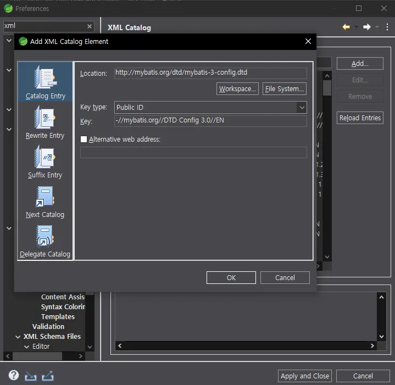The width and height of the screenshot is (395, 385).
Task: Click the File System... button
Action: click(285, 88)
